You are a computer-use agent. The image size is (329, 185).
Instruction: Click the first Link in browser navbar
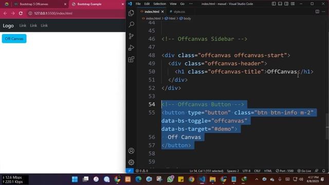(x=23, y=26)
